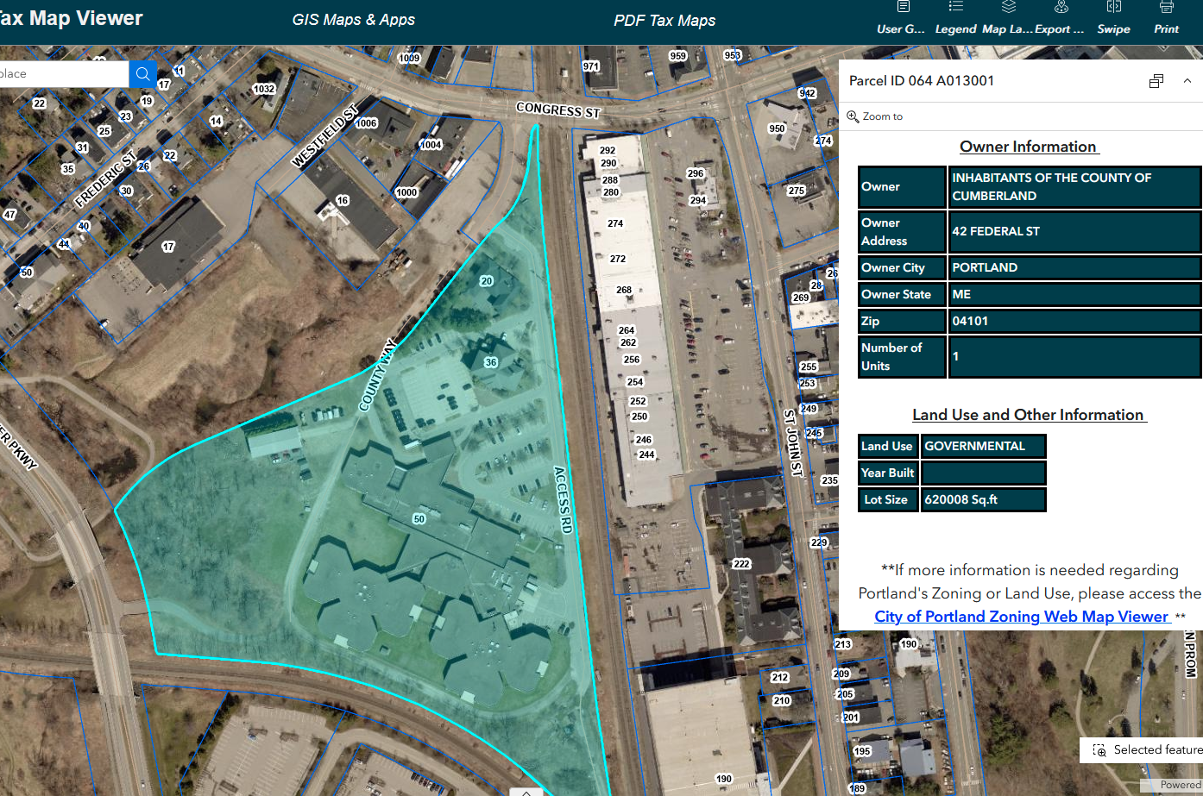Click the ACCESS RD label on the map
Screen dimensions: 1203x796
563,499
